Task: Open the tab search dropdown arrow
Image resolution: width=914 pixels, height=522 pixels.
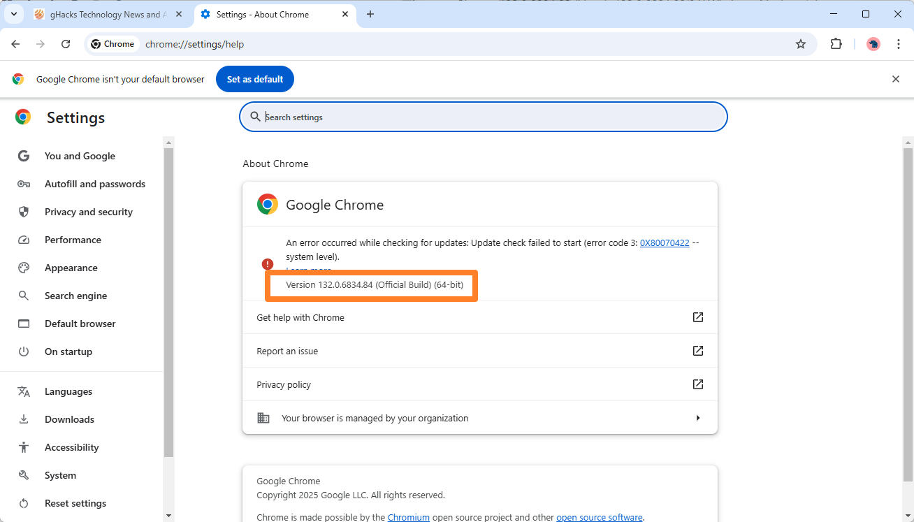Action: click(13, 14)
